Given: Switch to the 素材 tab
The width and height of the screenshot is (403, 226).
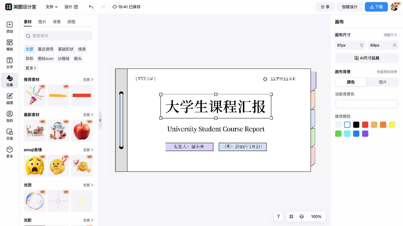Looking at the screenshot, I should point(27,22).
